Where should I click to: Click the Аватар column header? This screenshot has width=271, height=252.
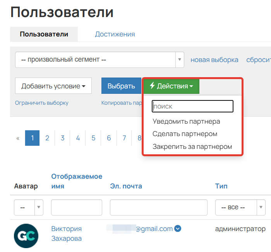tap(26, 186)
